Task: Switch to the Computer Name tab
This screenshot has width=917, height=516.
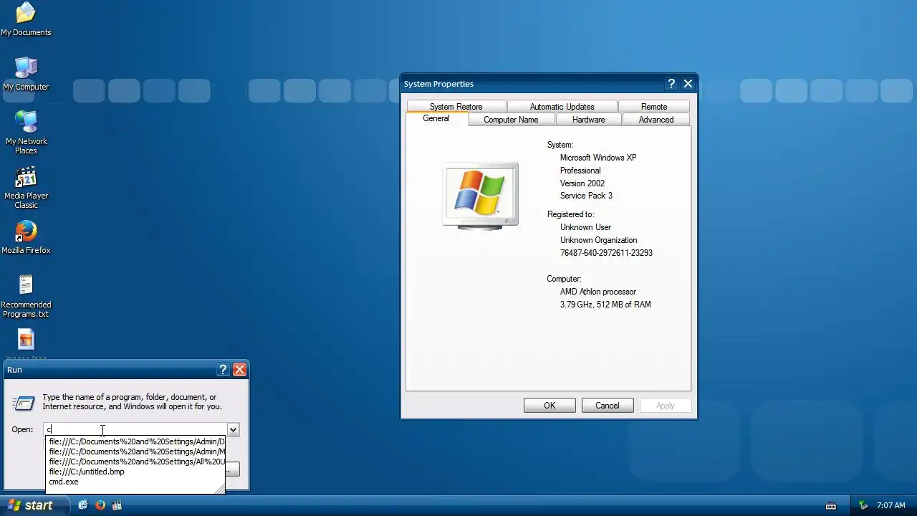Action: [x=511, y=120]
